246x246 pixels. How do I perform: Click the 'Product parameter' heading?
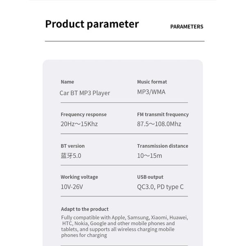(x=92, y=24)
